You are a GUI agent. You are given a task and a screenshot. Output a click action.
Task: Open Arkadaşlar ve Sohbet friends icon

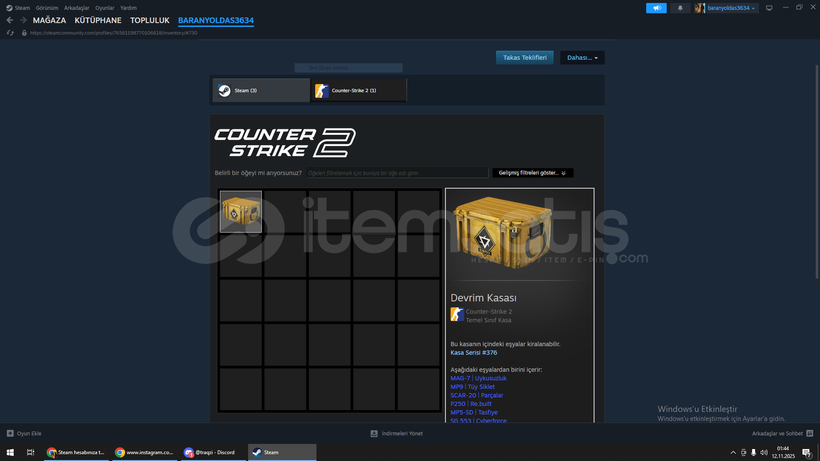pos(810,433)
